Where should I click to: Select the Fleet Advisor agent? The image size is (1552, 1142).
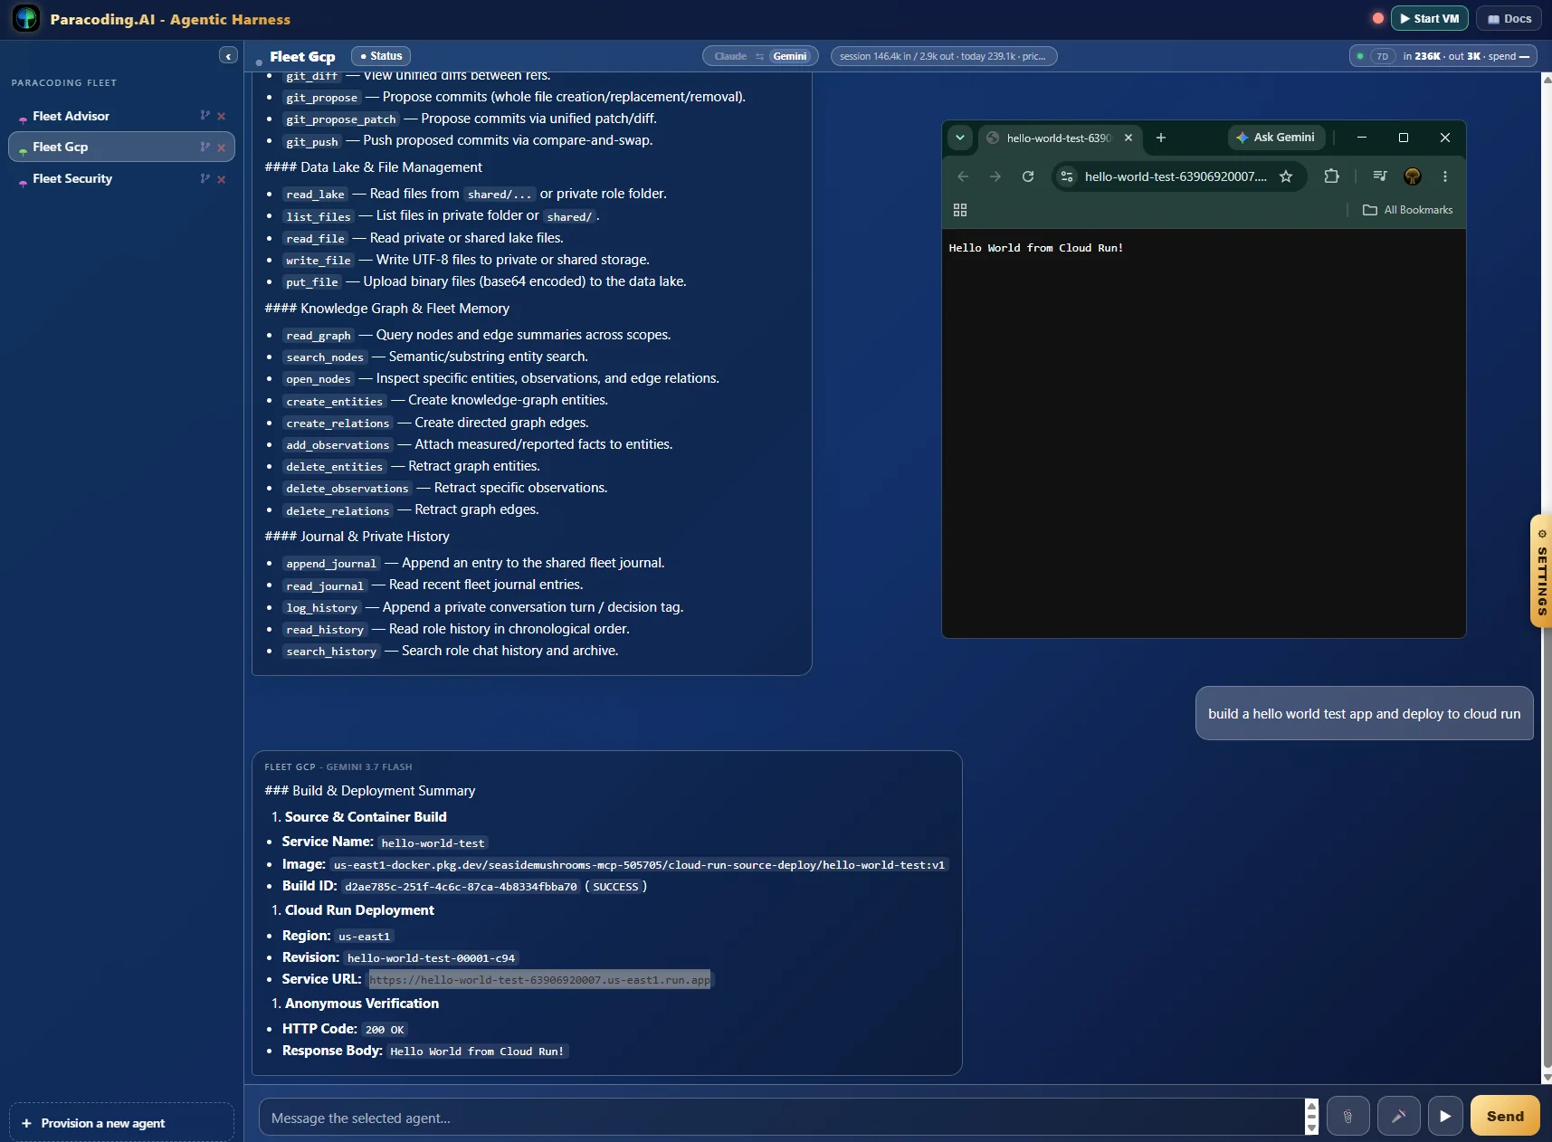coord(71,116)
